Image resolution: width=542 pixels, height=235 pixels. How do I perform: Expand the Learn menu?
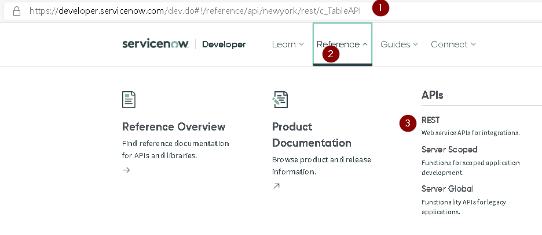tap(288, 44)
